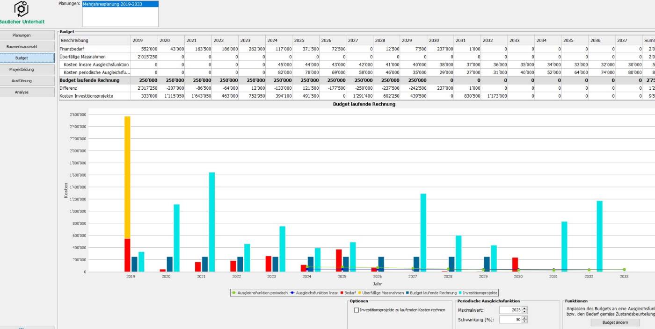655x329 pixels.
Task: Click the yellow Überfällige Massnahmen legend square
Action: pyautogui.click(x=359, y=293)
